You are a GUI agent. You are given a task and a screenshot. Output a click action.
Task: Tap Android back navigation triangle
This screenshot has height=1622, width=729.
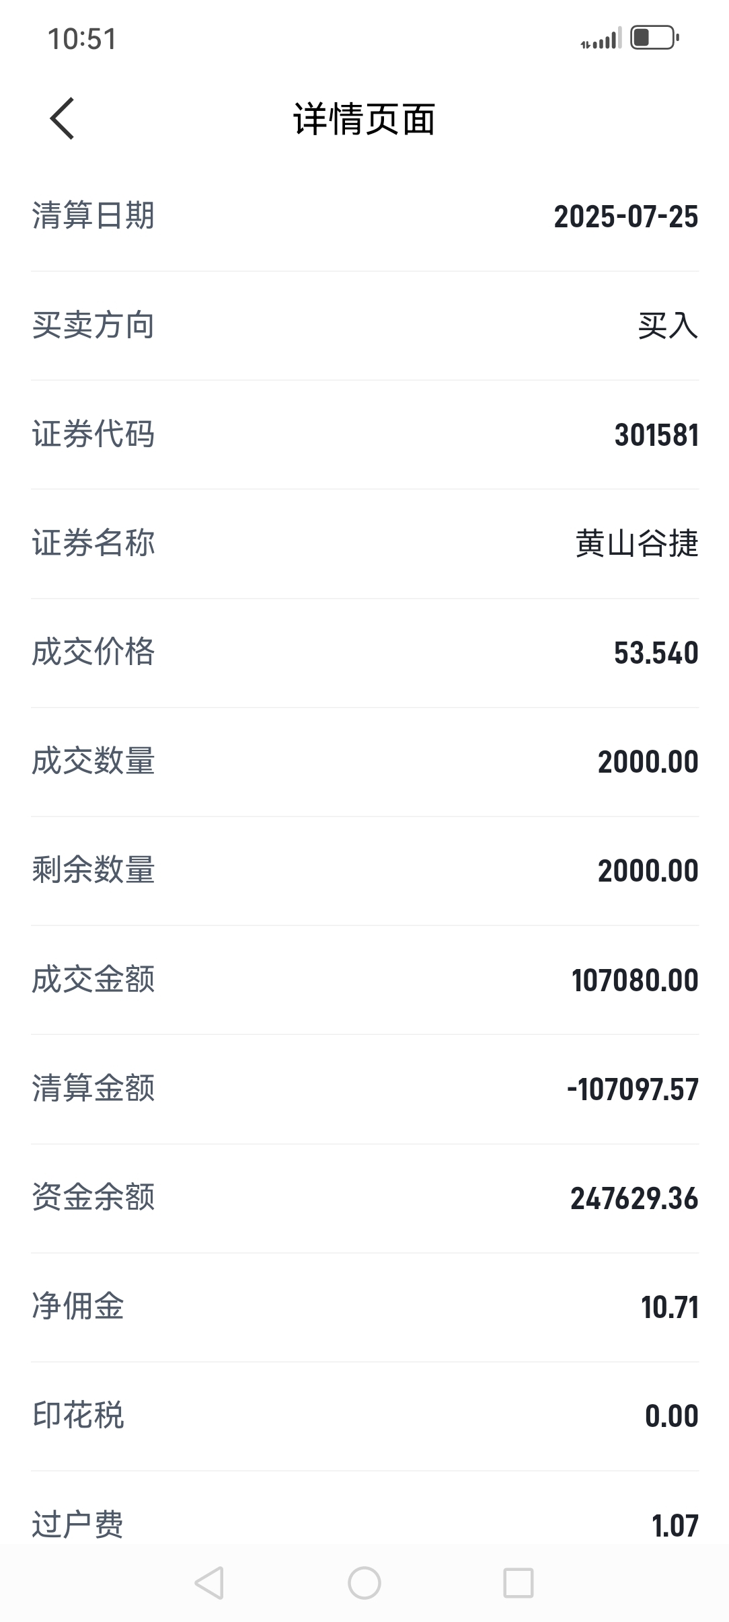(x=209, y=1582)
